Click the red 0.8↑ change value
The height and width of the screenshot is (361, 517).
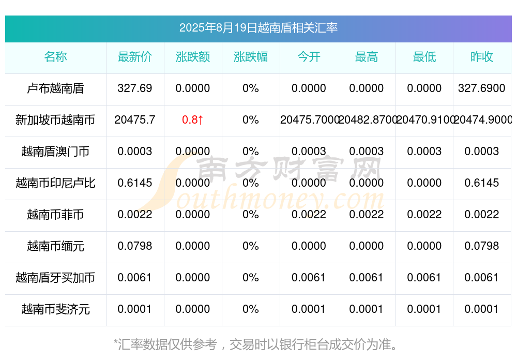(x=192, y=120)
